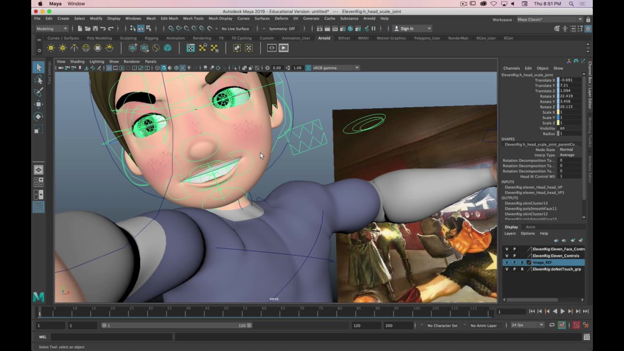The width and height of the screenshot is (624, 351).
Task: Toggle R display type of ElevenRig:doNotTouch_grp layer
Action: point(522,269)
